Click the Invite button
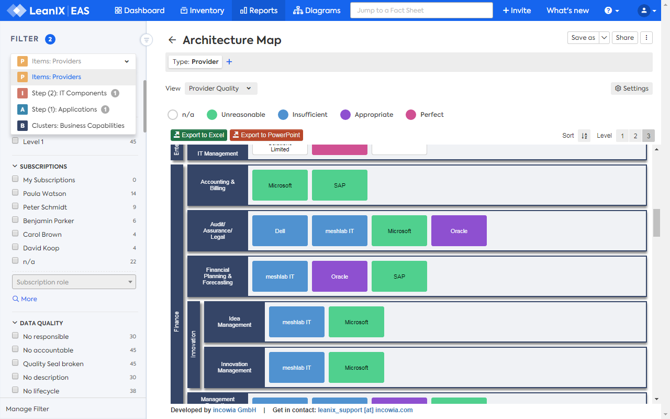Screen dimensions: 670x419 click(x=517, y=10)
